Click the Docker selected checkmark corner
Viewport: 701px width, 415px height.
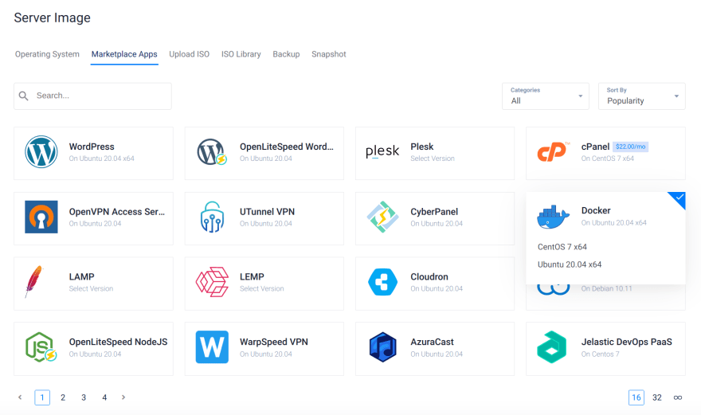[679, 198]
